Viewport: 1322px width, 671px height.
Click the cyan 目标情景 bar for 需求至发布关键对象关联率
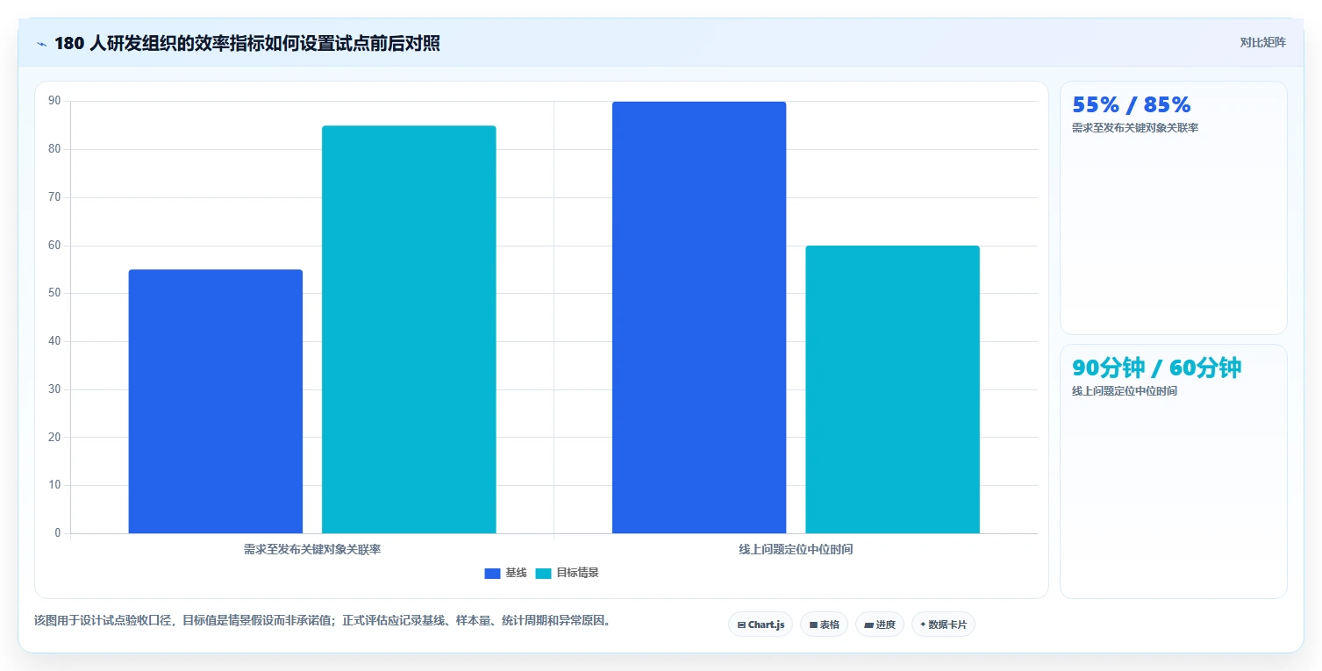point(409,329)
